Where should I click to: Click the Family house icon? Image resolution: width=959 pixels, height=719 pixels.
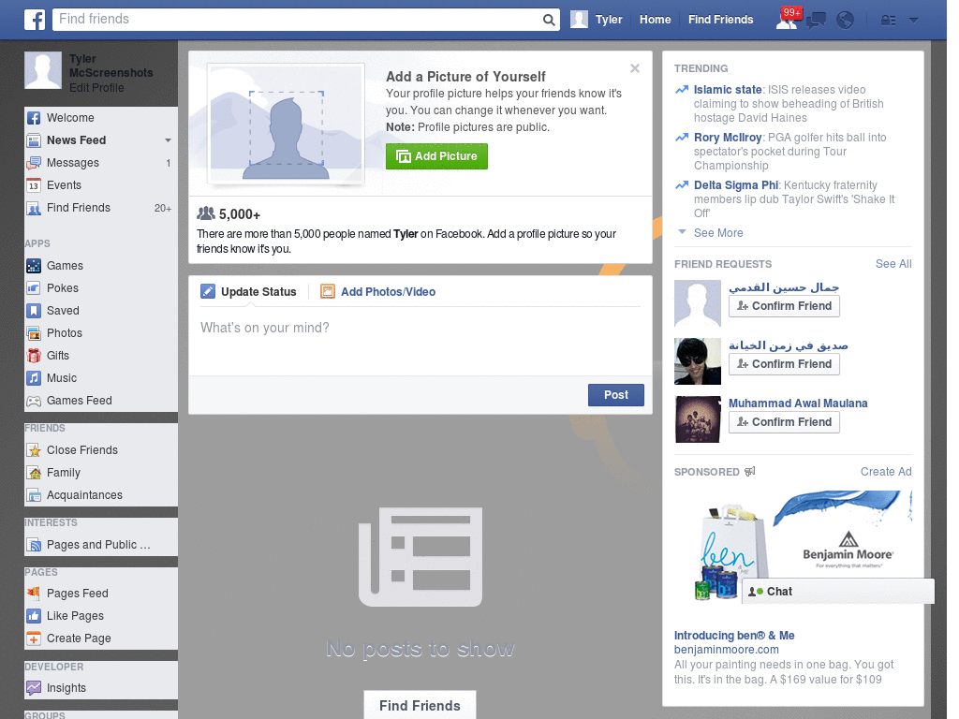(x=34, y=473)
